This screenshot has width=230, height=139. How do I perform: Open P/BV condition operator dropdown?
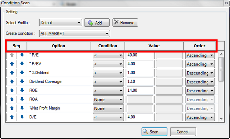[108, 64]
